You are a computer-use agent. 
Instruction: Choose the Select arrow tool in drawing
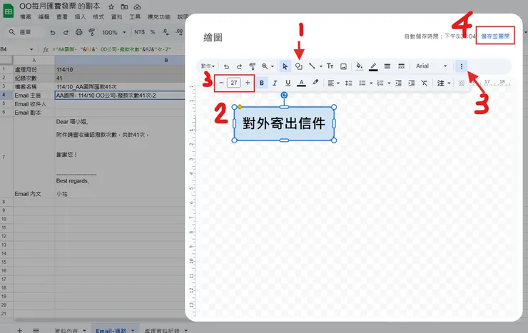tap(285, 66)
